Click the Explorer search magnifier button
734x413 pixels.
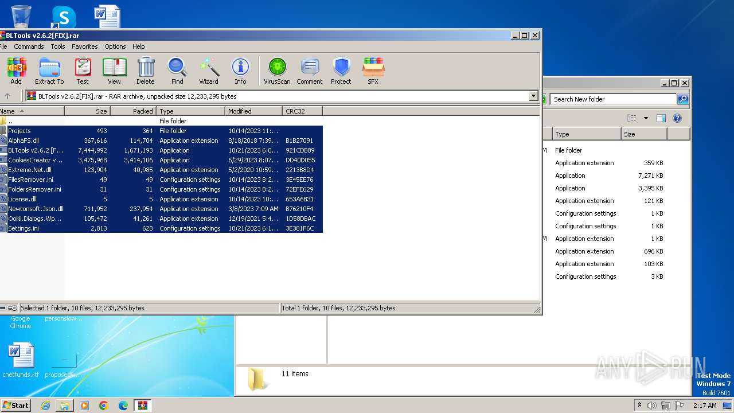(682, 99)
